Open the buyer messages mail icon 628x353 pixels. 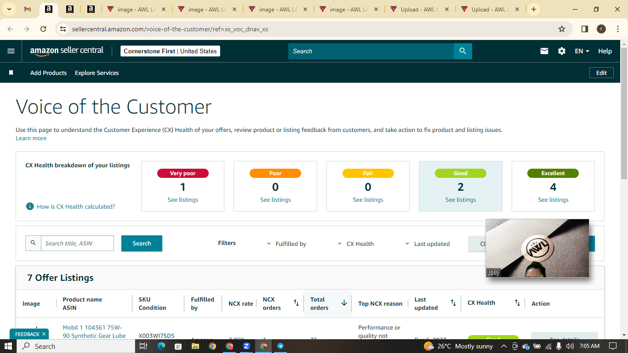point(544,51)
